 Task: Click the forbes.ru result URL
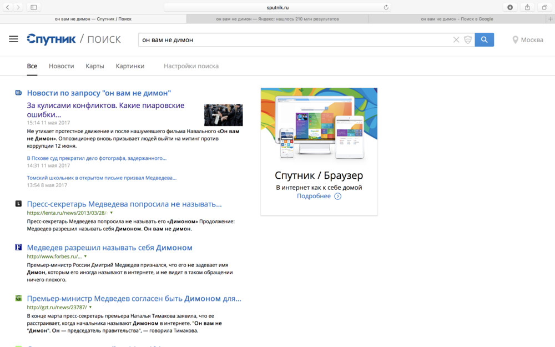54,257
